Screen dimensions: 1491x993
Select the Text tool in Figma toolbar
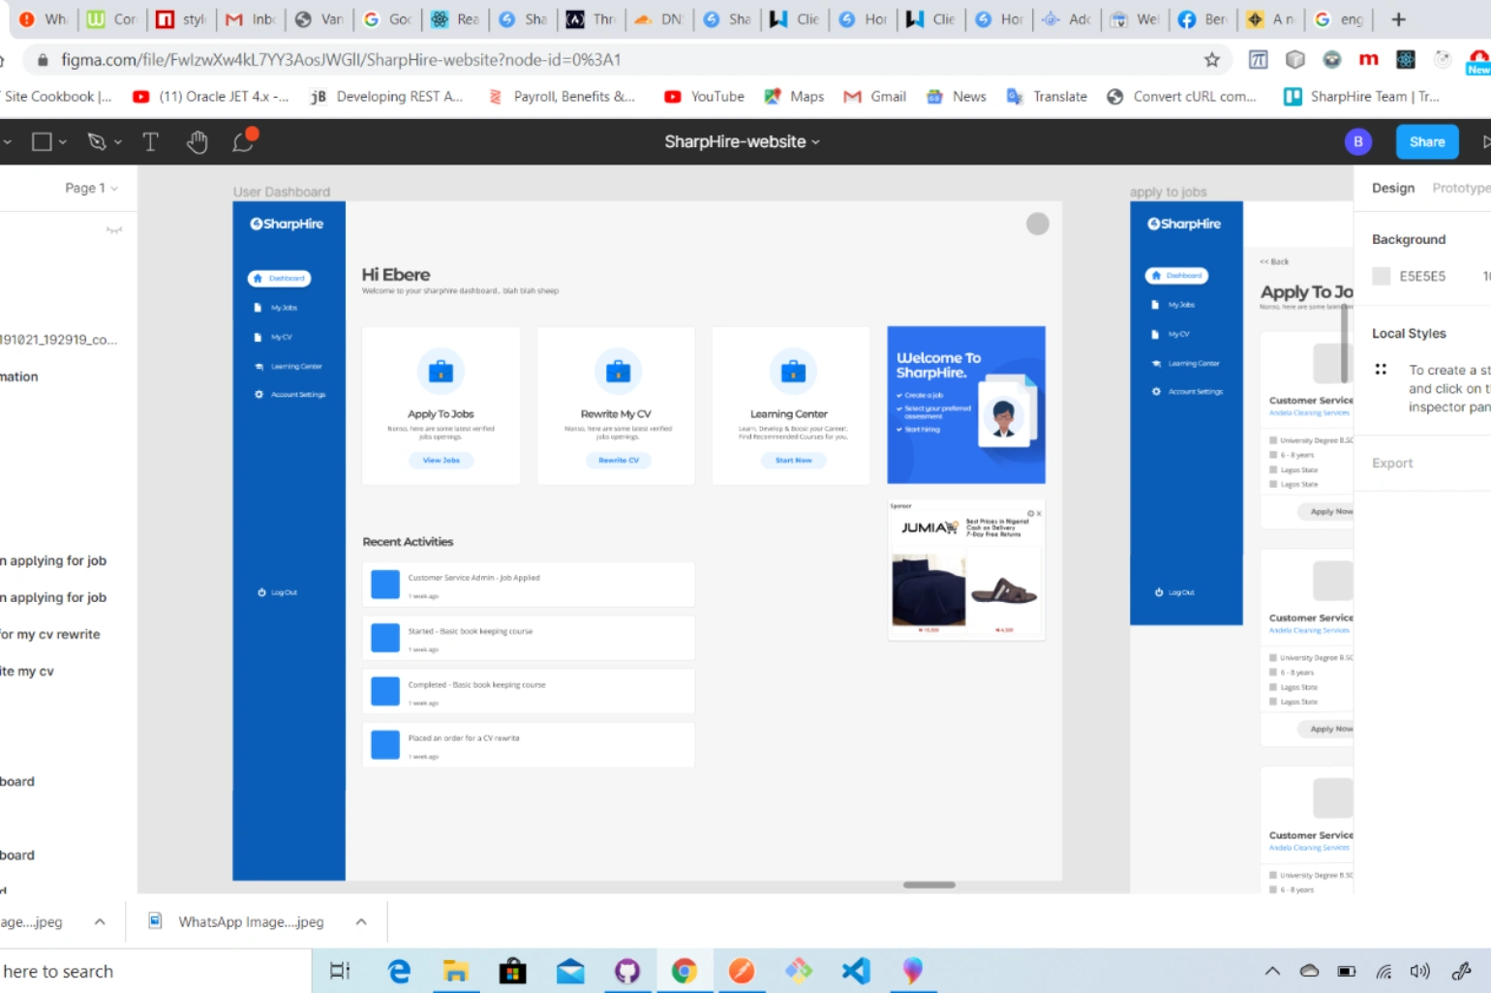(150, 142)
